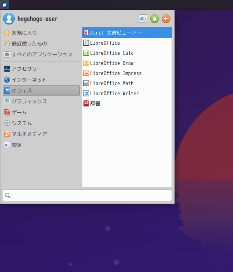The height and width of the screenshot is (272, 233).
Task: Click the dice icon beside ゲーム
Action: click(x=7, y=112)
